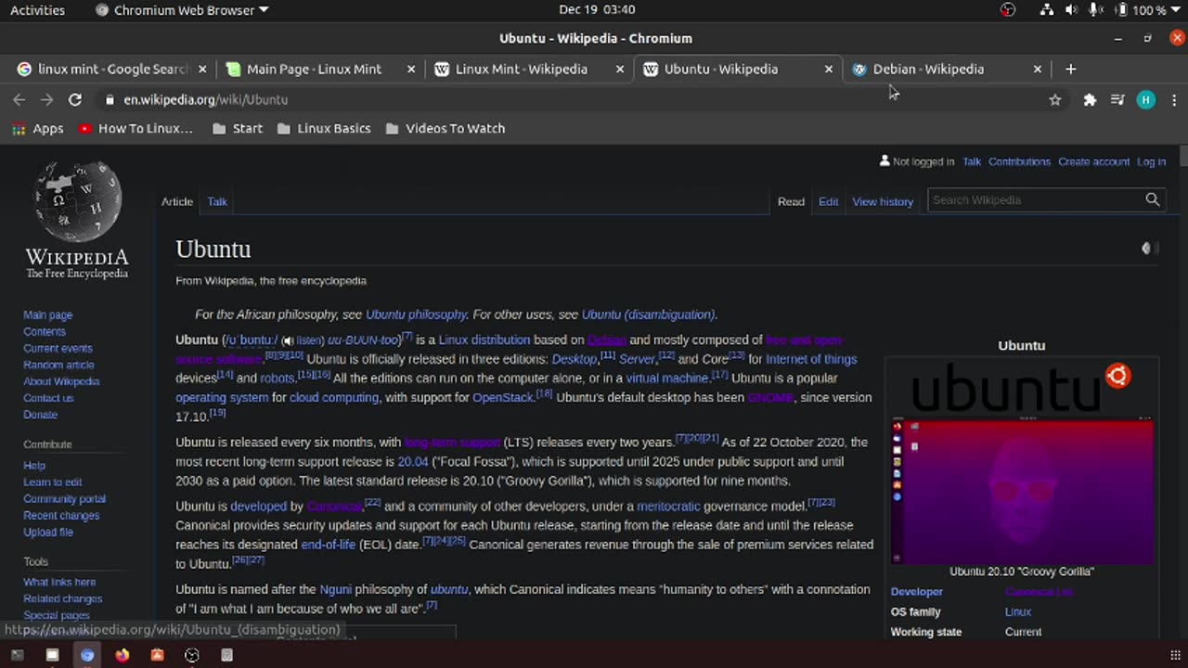This screenshot has width=1188, height=668.
Task: Click the Create account link
Action: coord(1093,161)
